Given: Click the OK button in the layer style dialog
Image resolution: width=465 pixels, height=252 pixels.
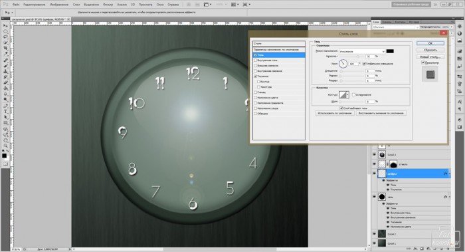Looking at the screenshot, I should (430, 43).
